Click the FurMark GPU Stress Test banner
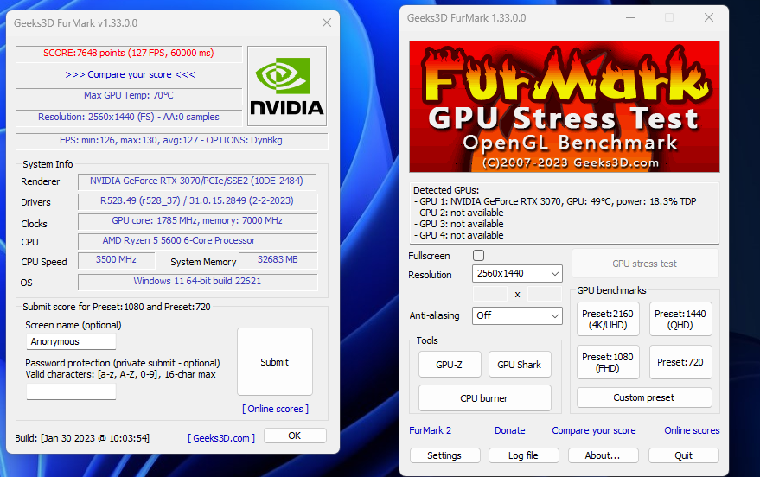Viewport: 760px width, 477px height. pyautogui.click(x=565, y=106)
